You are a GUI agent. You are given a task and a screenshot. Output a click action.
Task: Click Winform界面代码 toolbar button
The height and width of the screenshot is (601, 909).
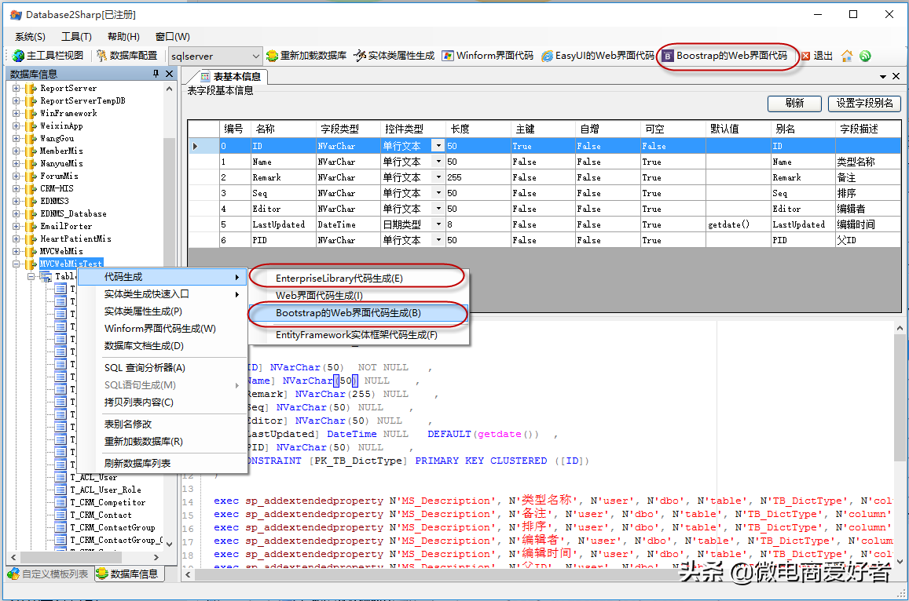click(488, 56)
